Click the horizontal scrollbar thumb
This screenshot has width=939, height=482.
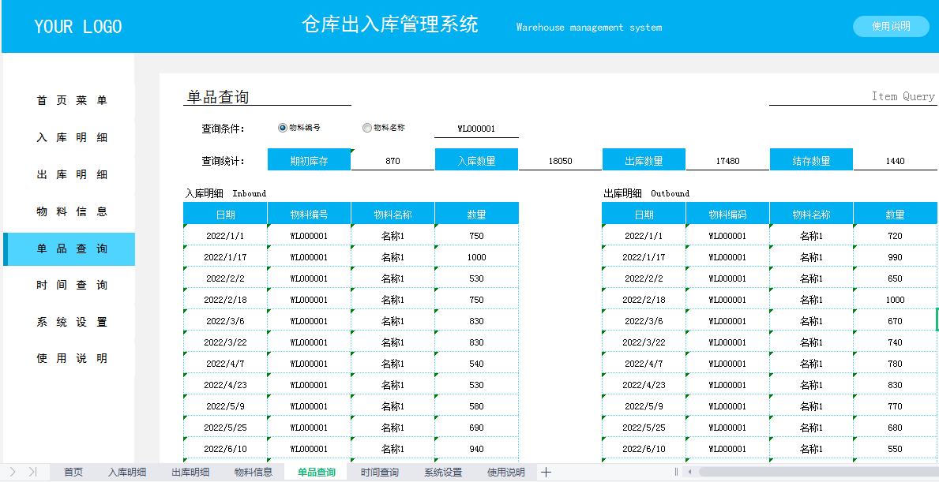(x=818, y=473)
